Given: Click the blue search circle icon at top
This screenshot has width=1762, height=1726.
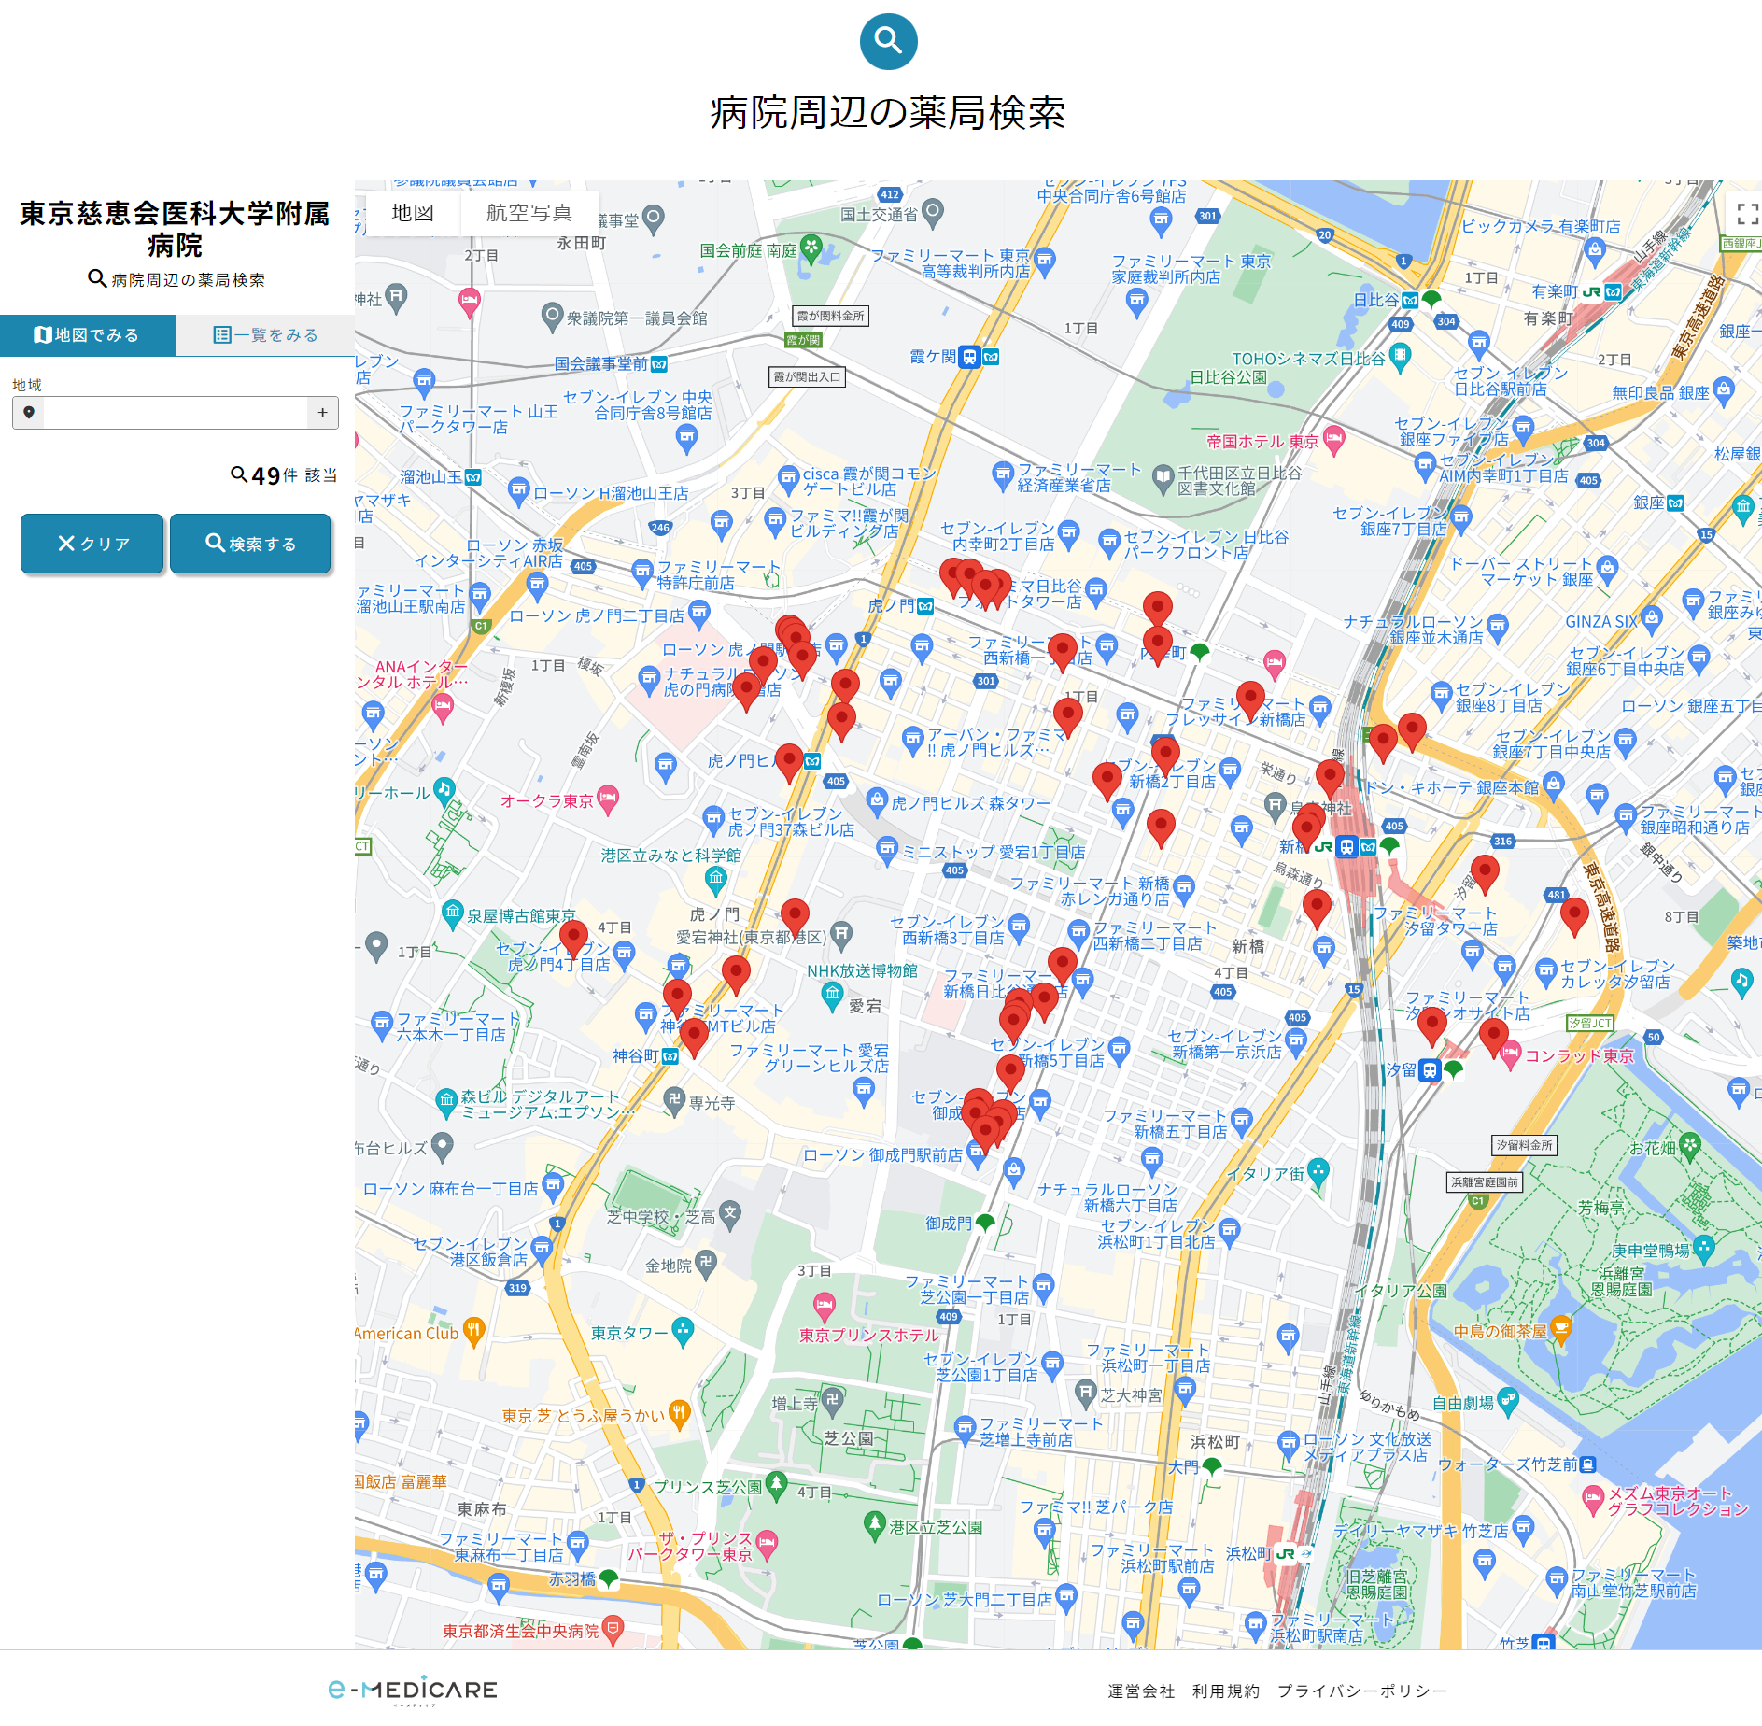Looking at the screenshot, I should pos(888,41).
